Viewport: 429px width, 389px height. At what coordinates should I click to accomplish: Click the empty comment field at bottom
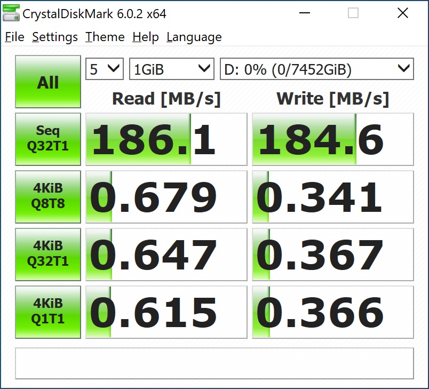pos(214,363)
